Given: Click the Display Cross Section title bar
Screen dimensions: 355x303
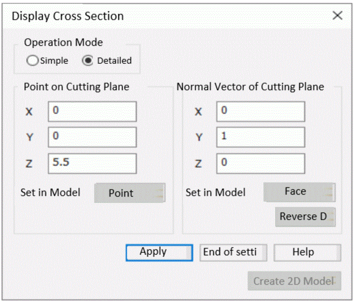Looking at the screenshot, I should [x=137, y=16].
